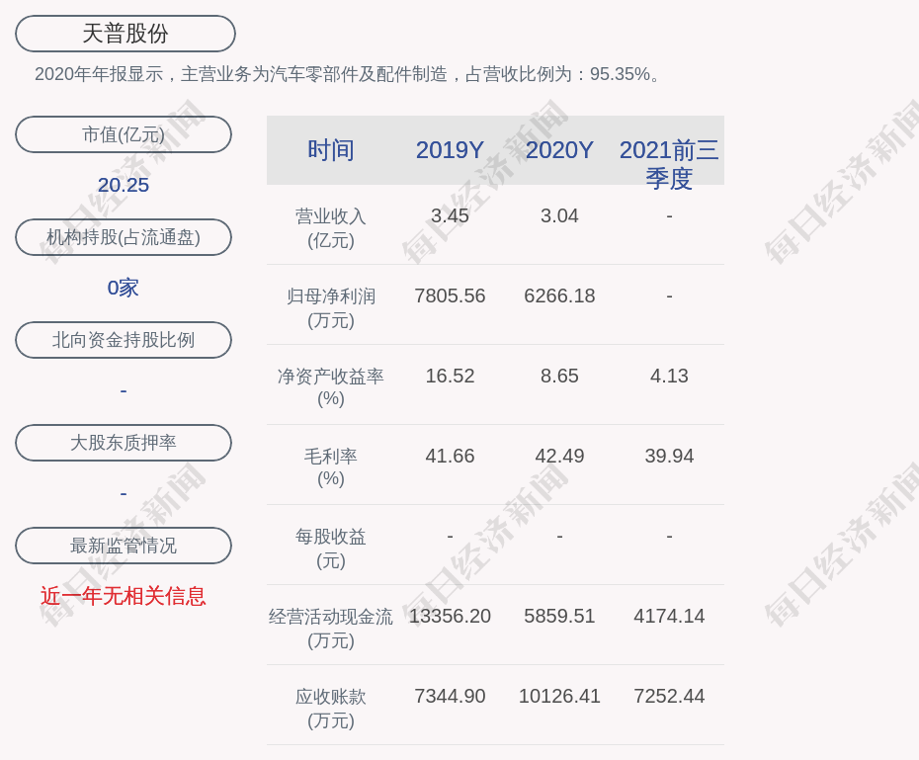Click the revenue value 3.45

[x=451, y=215]
